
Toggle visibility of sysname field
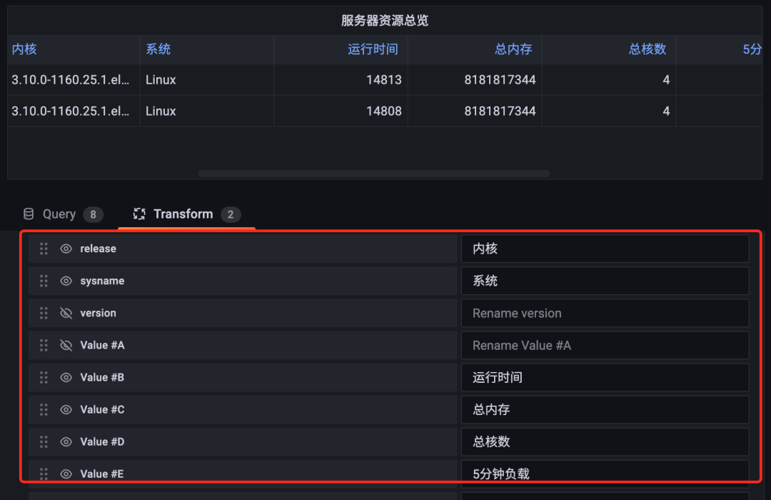coord(66,281)
